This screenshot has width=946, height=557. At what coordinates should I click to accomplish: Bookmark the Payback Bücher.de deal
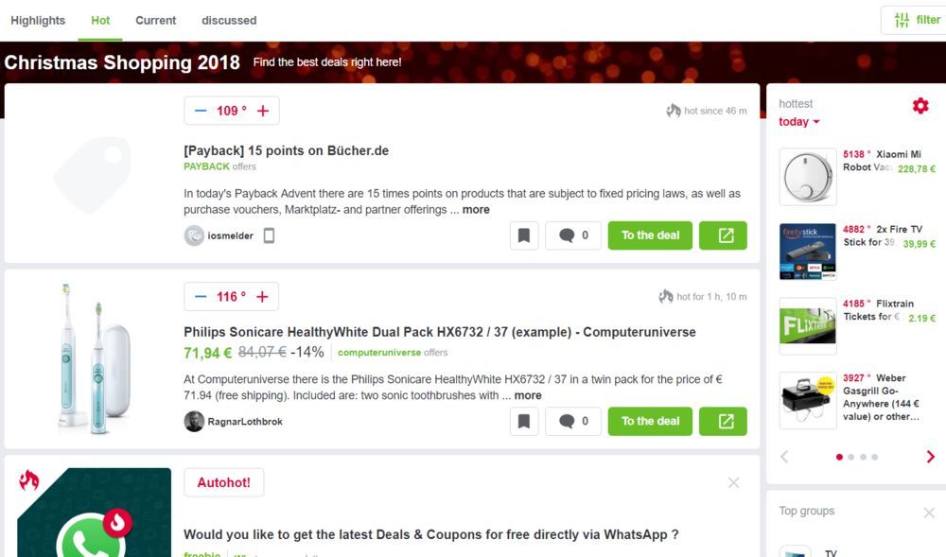pos(524,235)
